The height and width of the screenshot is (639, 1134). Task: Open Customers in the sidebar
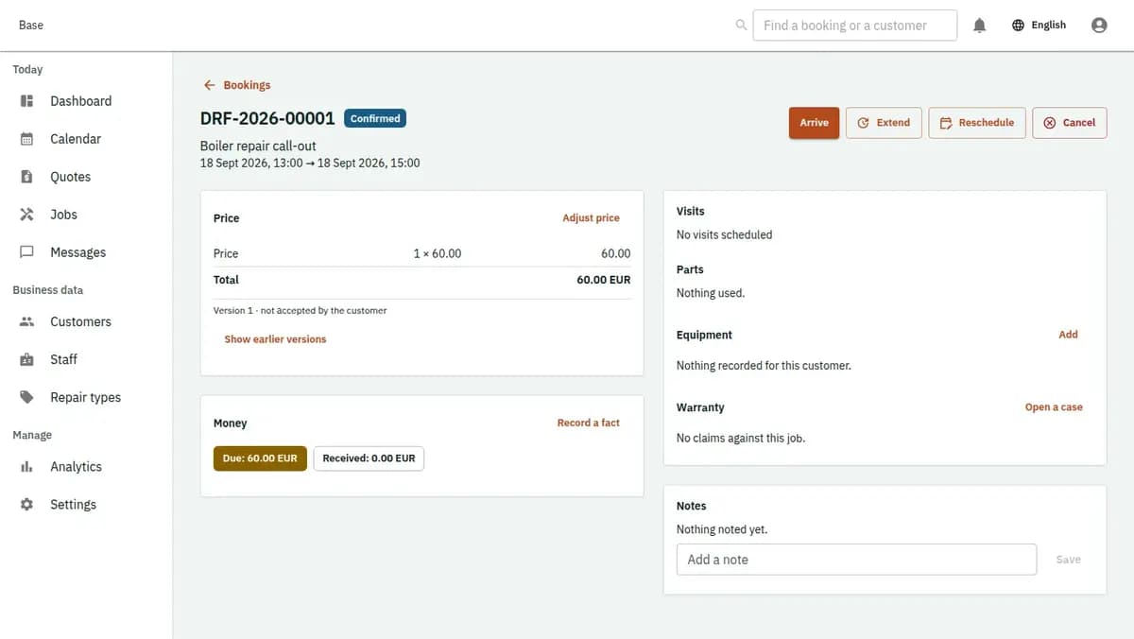tap(86, 321)
